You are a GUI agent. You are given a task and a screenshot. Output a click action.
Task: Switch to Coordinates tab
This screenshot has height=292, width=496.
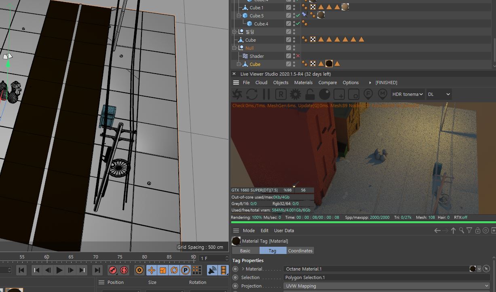pos(300,251)
